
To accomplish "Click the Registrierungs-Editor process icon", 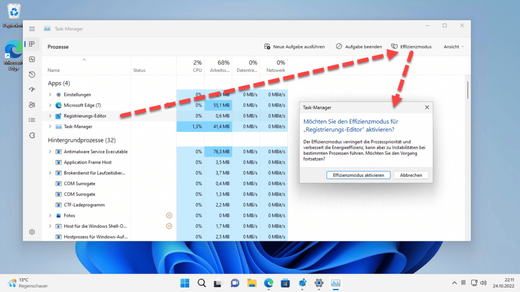I will 58,116.
